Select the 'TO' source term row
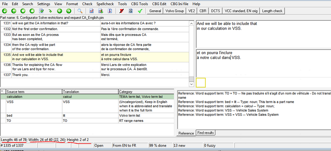 click(88, 121)
